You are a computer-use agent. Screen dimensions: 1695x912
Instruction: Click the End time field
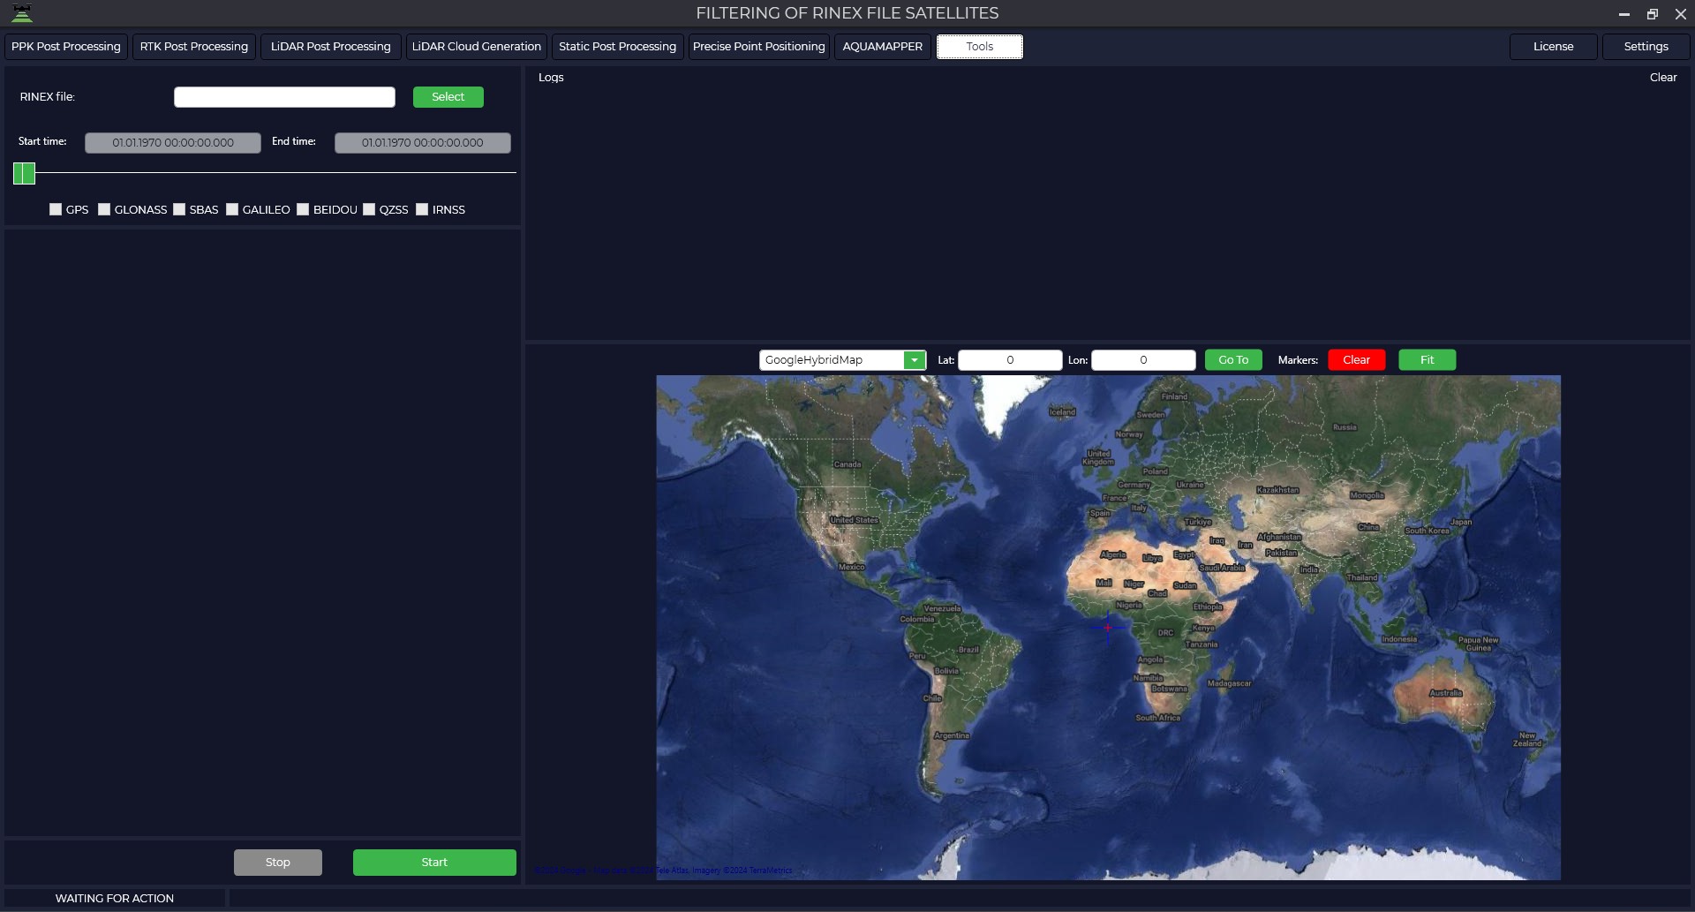423,143
